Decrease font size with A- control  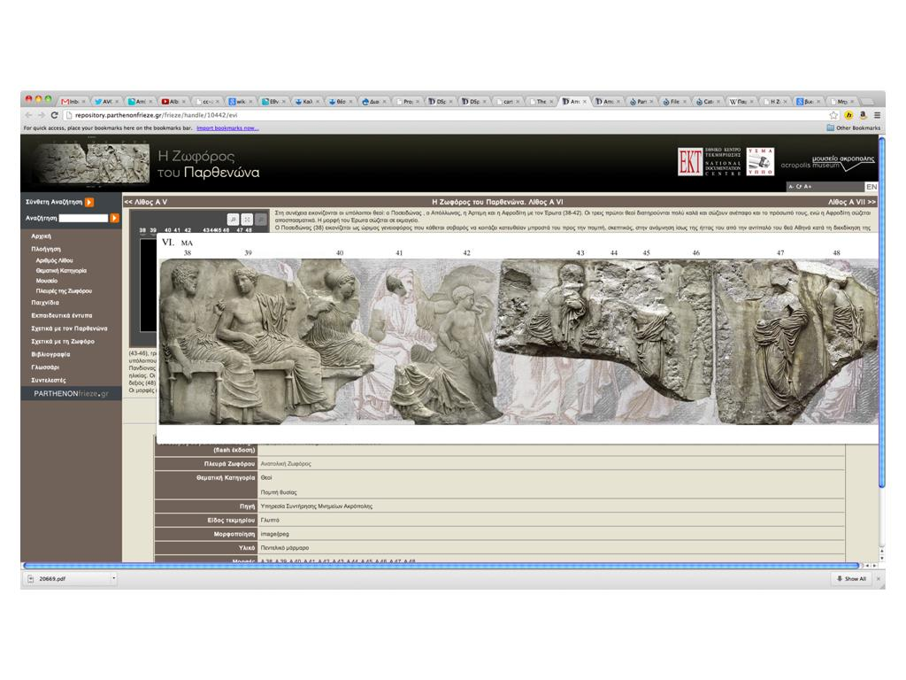791,187
